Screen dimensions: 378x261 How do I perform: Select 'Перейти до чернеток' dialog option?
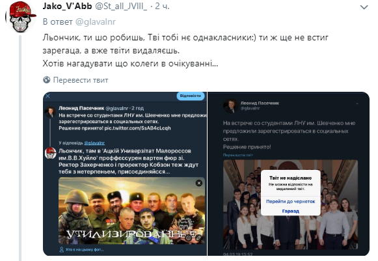290,201
